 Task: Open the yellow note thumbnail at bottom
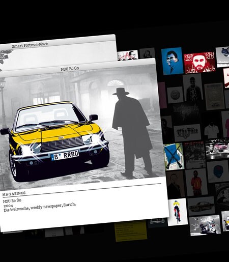(x=131, y=231)
